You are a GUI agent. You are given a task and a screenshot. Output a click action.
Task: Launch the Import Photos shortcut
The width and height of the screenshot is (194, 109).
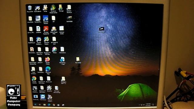coord(35,89)
